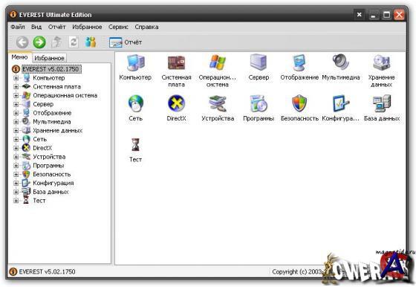Select DirectX in the tree
The height and width of the screenshot is (287, 416).
coord(42,148)
